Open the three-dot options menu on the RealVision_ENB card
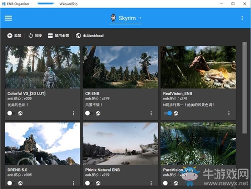251x189 pixels. 229,113
